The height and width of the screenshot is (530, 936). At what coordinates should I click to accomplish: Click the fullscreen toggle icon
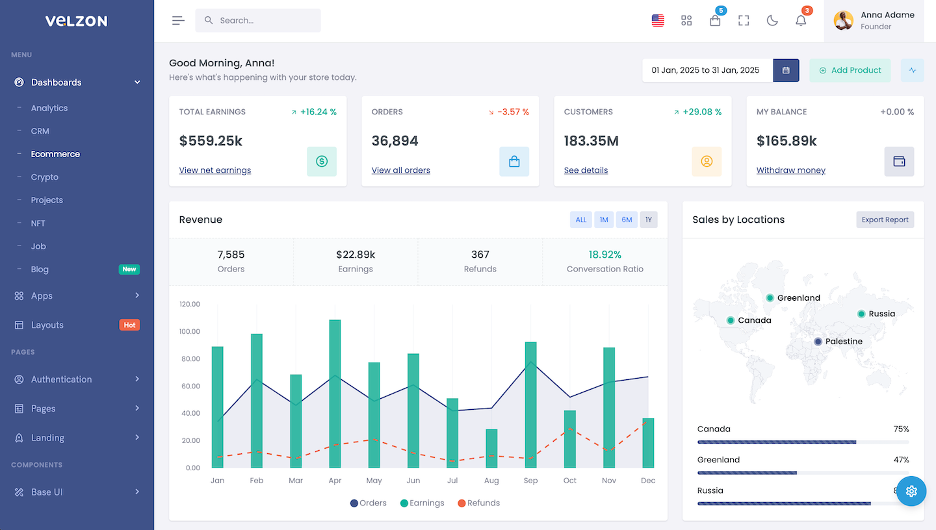pyautogui.click(x=744, y=21)
